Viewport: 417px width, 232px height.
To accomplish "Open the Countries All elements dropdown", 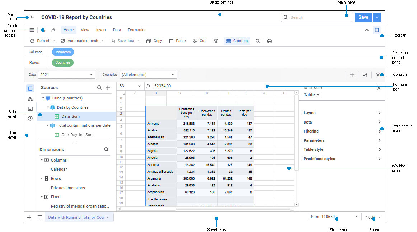I will coord(149,75).
